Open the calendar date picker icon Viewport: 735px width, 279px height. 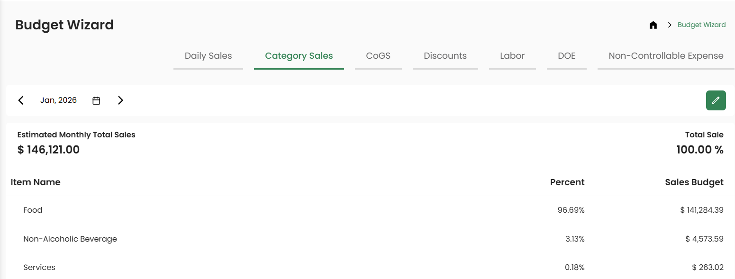tap(96, 100)
